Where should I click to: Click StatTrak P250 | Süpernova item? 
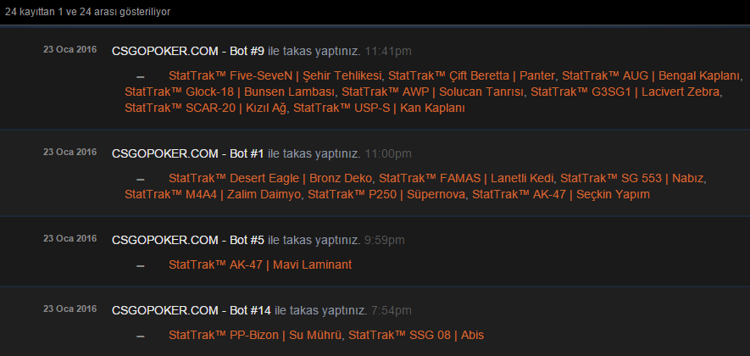tap(387, 195)
